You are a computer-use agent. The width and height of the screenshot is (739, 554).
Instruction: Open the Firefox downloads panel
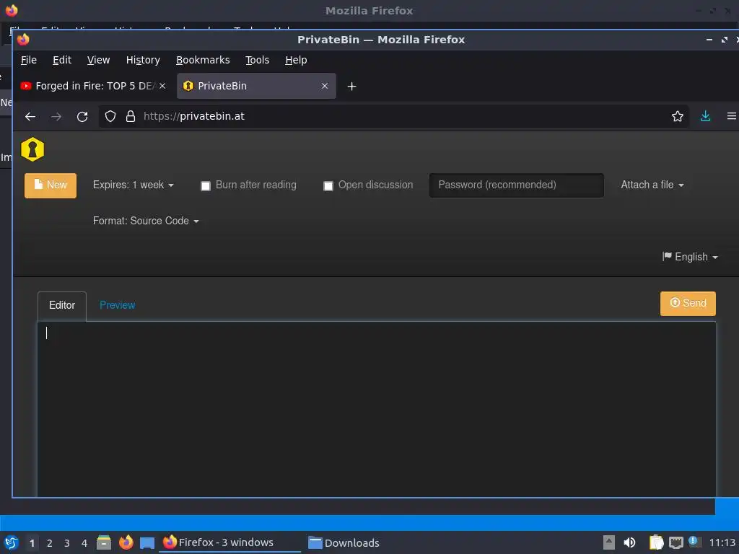pyautogui.click(x=705, y=116)
